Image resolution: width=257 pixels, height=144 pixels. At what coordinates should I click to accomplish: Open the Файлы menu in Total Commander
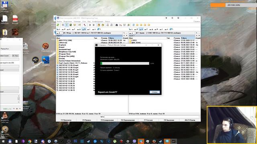[x=59, y=21]
